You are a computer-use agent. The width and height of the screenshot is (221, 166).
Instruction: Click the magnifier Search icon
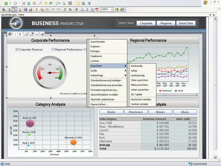[x=41, y=3]
